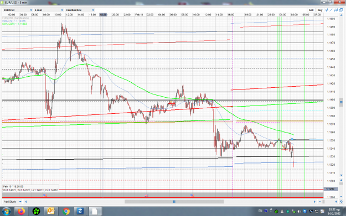Click the horizontal zoom slider handle
Image resolution: width=346 pixels, height=216 pixels.
(x=323, y=202)
